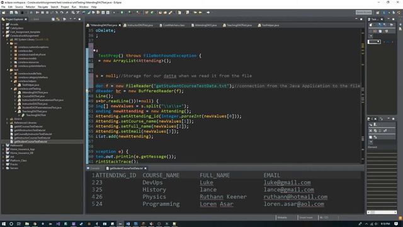Close the AttendingDAOTest.java editor tab

(x=120, y=25)
